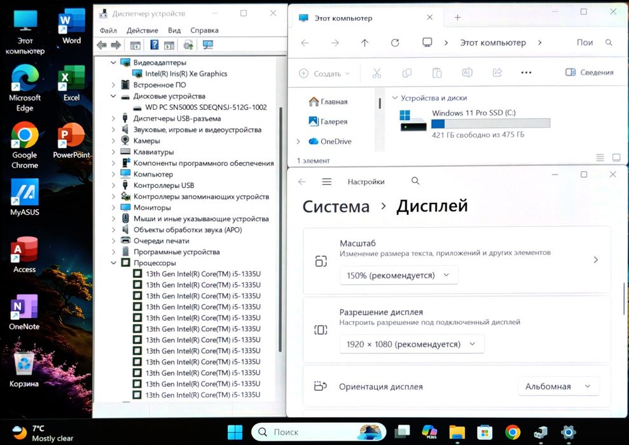Expand Клавиатуры tree node
Image resolution: width=629 pixels, height=445 pixels.
[x=113, y=152]
